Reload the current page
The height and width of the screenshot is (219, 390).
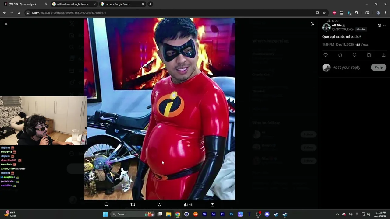point(19,13)
